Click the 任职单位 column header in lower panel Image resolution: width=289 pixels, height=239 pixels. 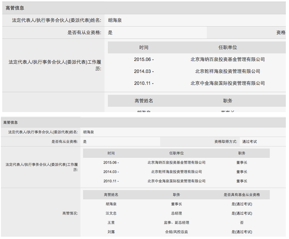pos(177,153)
